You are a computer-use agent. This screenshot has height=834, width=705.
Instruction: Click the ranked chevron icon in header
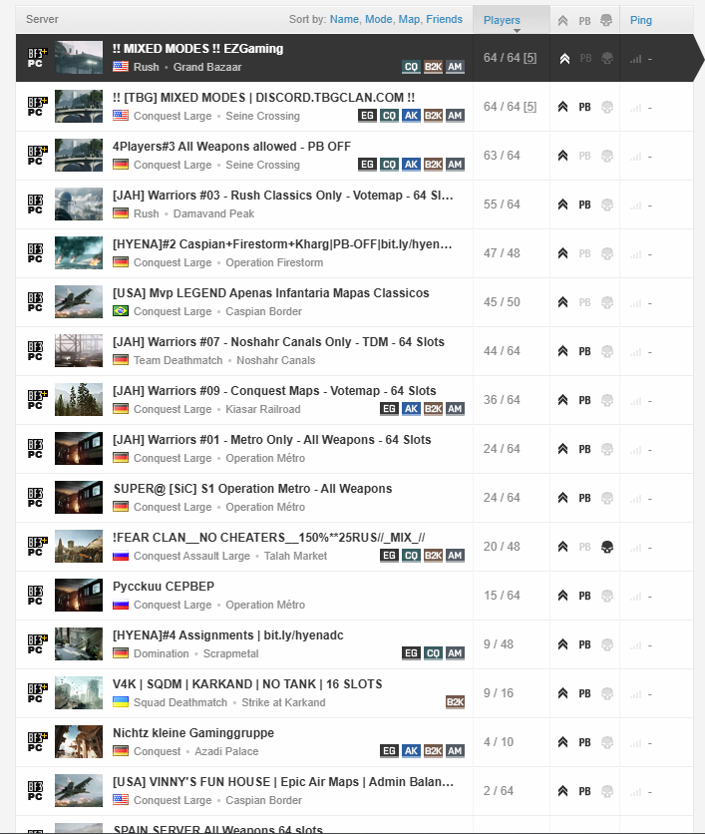(562, 21)
